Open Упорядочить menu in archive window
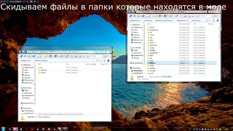233x131 pixels. (25, 61)
